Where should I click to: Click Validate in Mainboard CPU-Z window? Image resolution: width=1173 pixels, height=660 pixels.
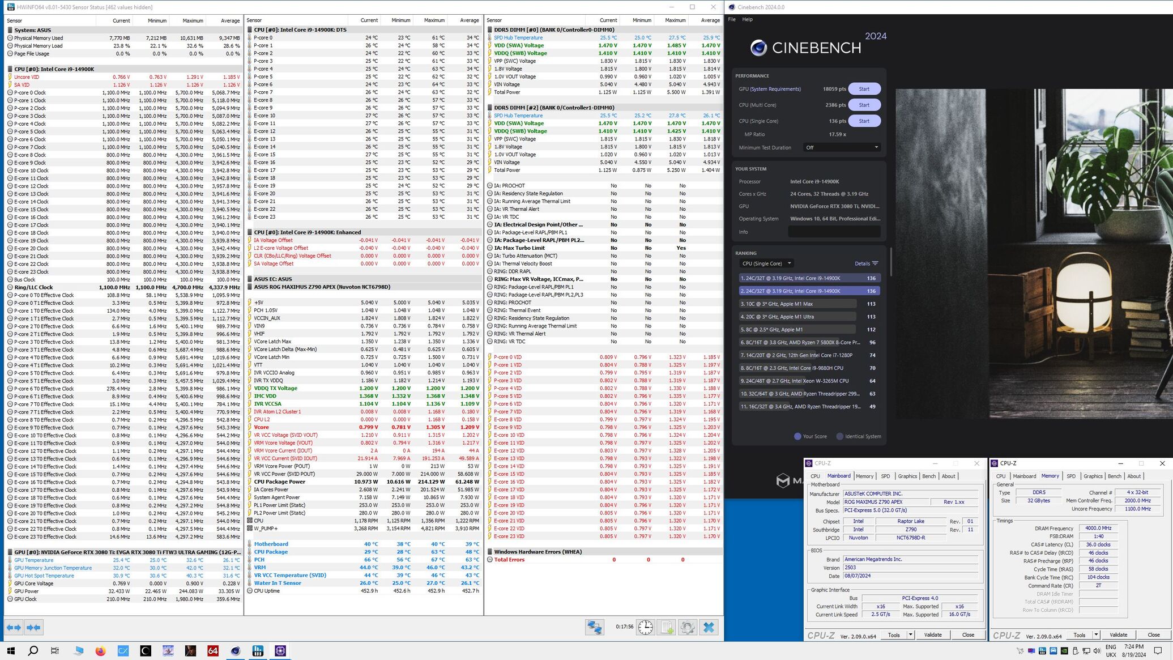(x=932, y=635)
